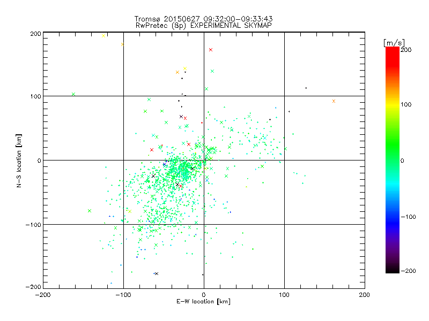This screenshot has height=321, width=429.
Task: Select the [m/s] unit label above the colorbar
Action: coord(394,43)
